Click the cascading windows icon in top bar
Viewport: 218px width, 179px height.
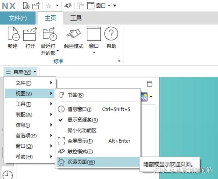point(81,6)
